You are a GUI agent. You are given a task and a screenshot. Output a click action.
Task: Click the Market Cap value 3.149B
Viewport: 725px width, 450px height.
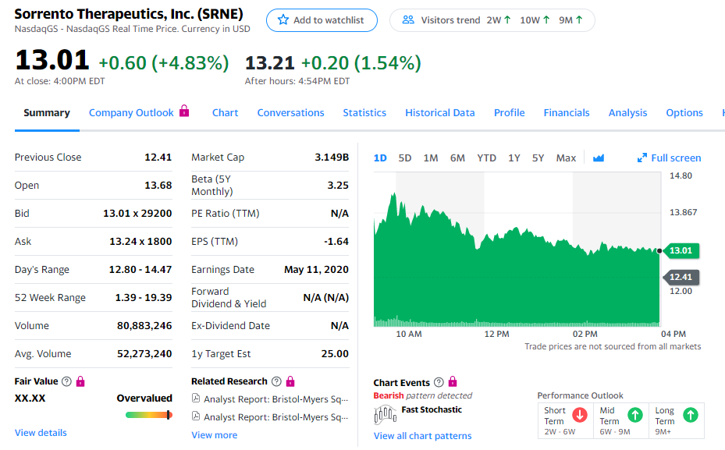[x=332, y=157]
